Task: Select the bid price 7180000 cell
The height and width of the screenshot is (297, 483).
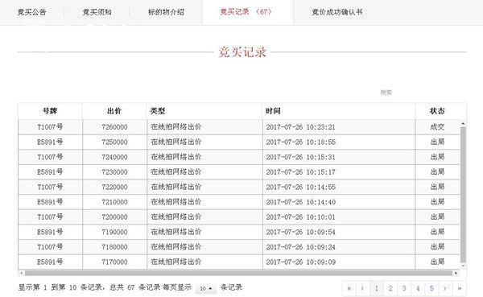Action: (x=114, y=247)
